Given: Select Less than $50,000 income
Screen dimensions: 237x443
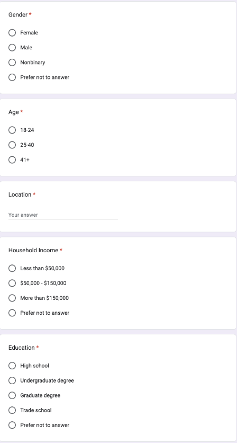Looking at the screenshot, I should [x=12, y=268].
